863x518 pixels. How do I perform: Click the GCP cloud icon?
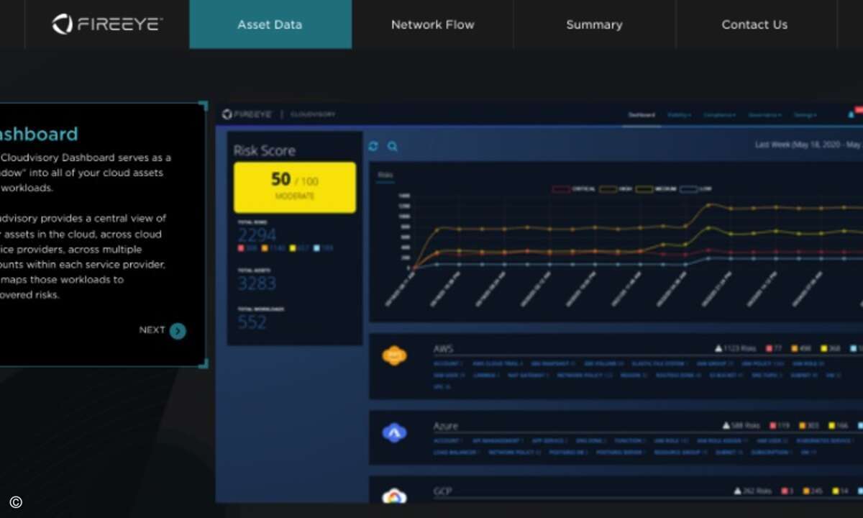tap(394, 496)
